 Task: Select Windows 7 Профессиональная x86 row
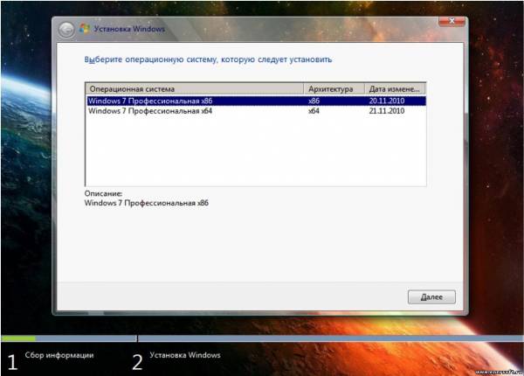click(256, 101)
